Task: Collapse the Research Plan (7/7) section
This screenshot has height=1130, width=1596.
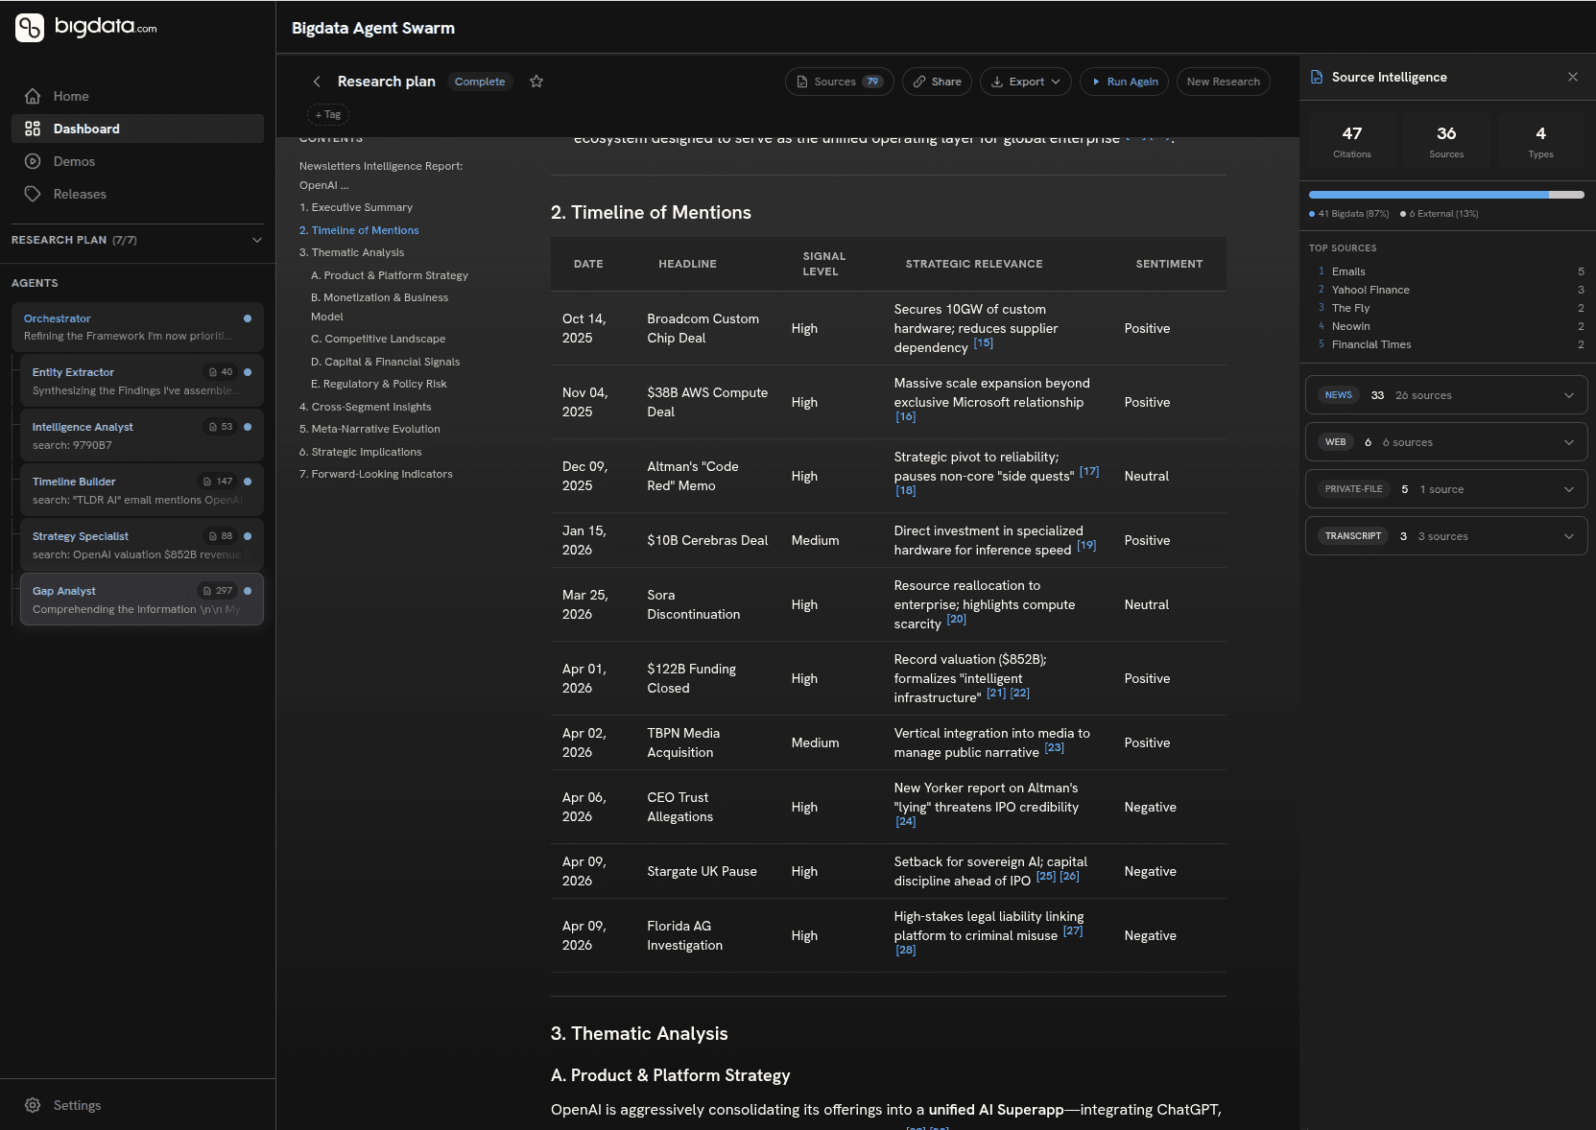Action: click(x=256, y=240)
